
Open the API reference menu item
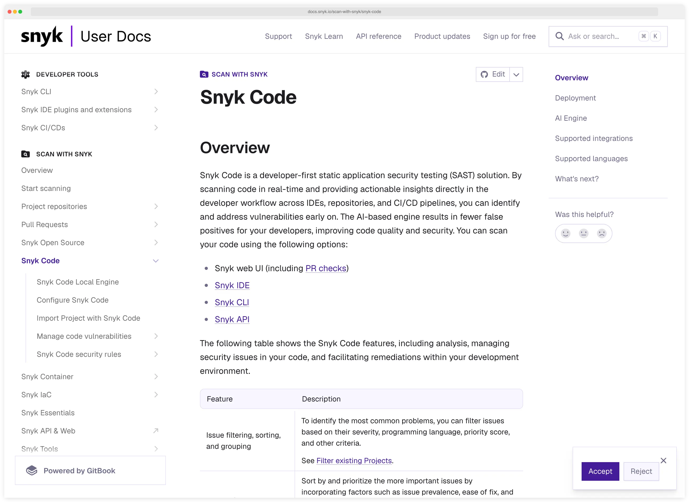[x=378, y=36]
